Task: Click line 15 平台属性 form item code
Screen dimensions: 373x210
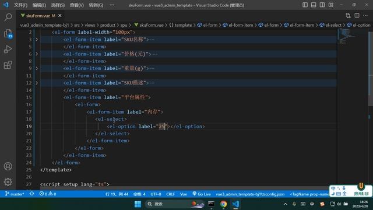Action: click(107, 97)
